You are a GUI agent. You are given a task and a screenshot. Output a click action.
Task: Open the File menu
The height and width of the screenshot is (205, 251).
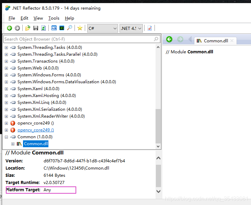tap(12, 18)
